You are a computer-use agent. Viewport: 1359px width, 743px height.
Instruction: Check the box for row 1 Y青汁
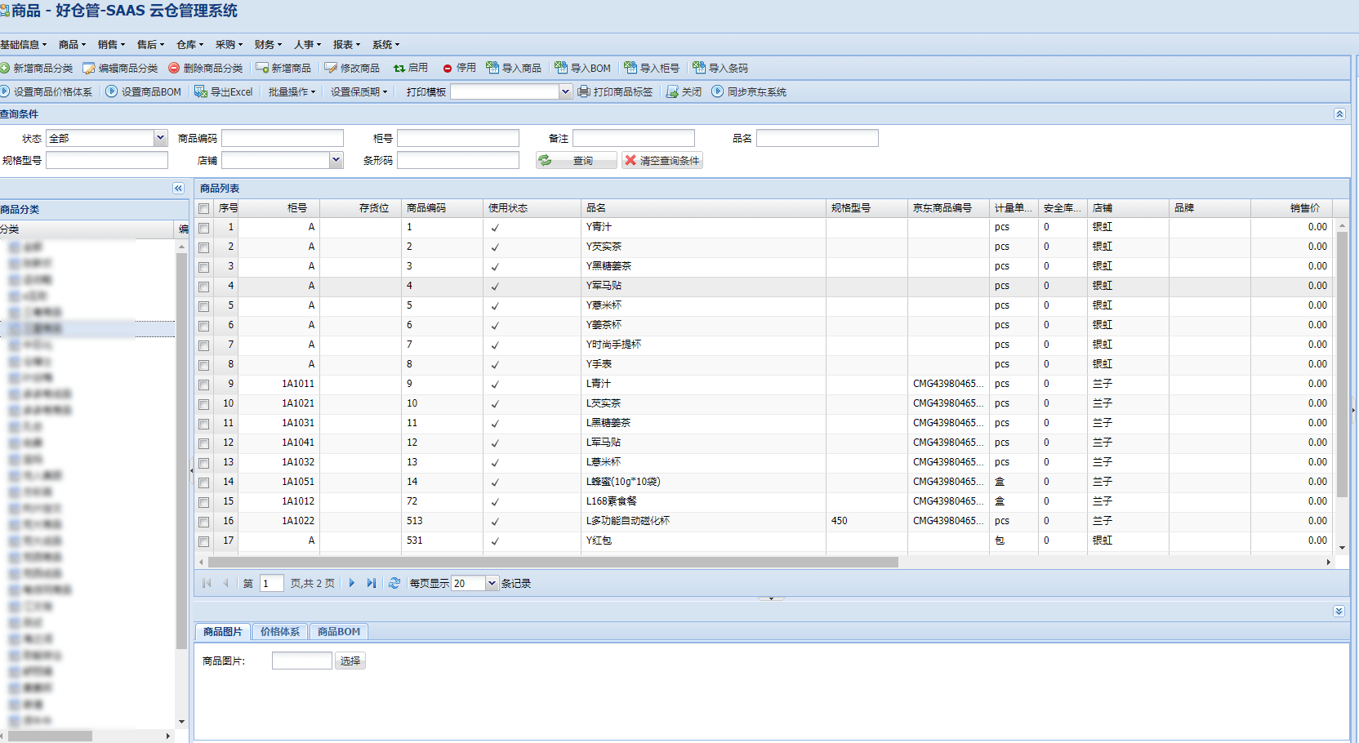coord(204,228)
